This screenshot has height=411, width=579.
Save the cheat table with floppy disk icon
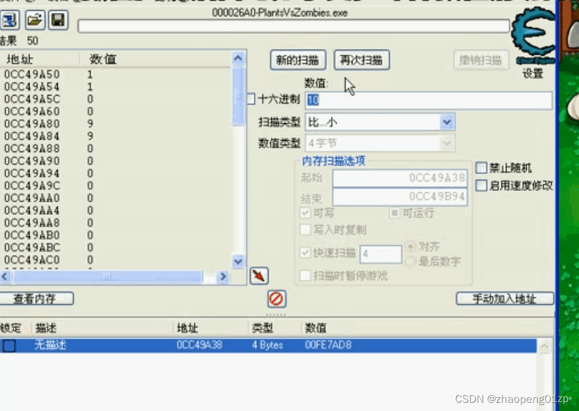coord(58,20)
